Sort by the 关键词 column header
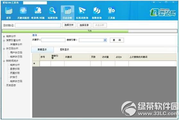The width and height of the screenshot is (179, 120). tap(77, 57)
